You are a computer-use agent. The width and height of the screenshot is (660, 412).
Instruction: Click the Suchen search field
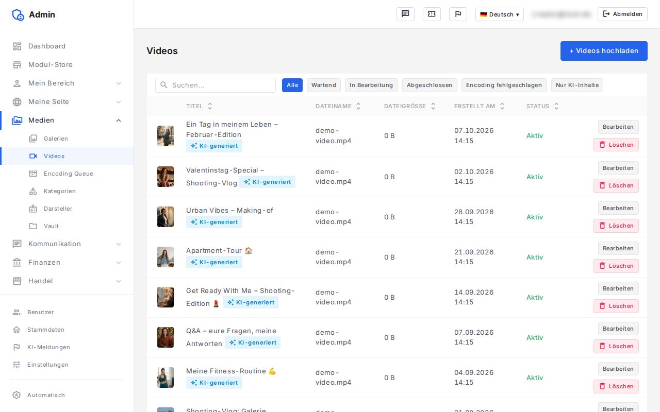click(x=216, y=85)
